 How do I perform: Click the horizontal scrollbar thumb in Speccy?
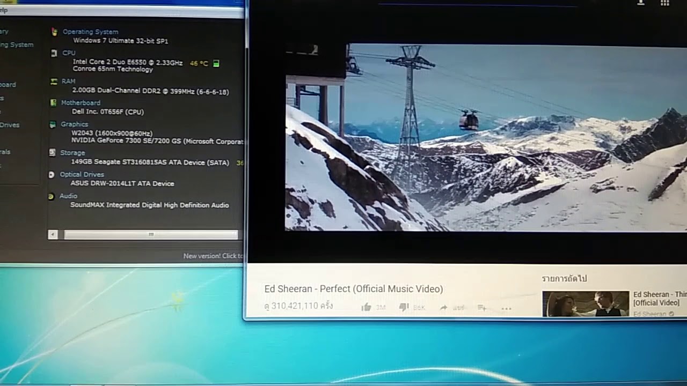coord(151,234)
